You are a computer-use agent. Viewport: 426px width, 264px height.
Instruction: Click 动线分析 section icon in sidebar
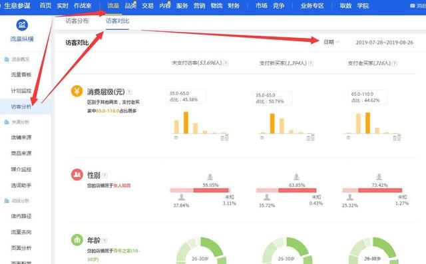[x=7, y=201]
